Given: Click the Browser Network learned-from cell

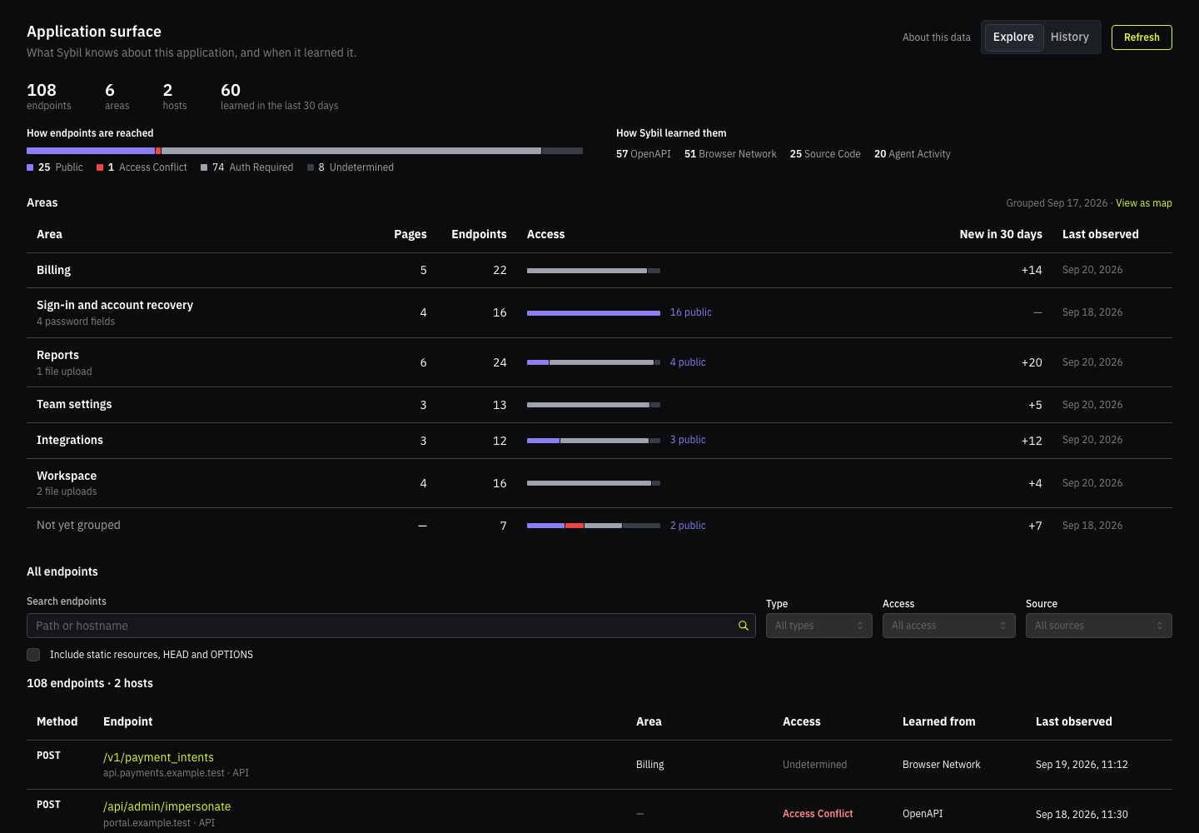Looking at the screenshot, I should click(x=941, y=765).
